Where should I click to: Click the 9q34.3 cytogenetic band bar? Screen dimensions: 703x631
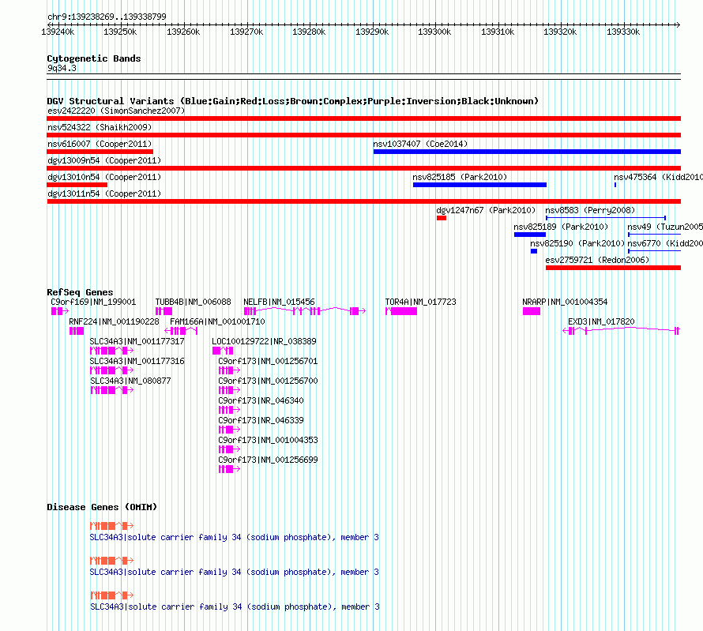coord(363,77)
